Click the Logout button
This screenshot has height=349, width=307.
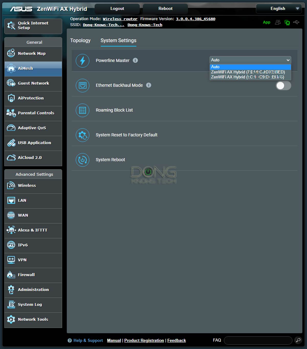click(x=117, y=8)
